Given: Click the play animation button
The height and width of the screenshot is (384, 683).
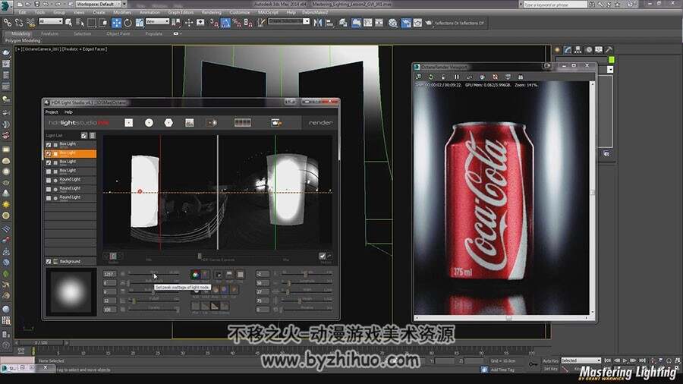Looking at the screenshot, I should [625, 360].
